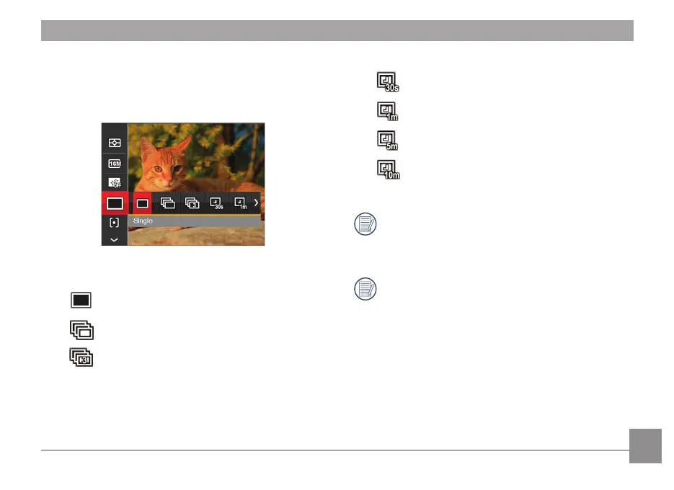The image size is (674, 490).
Task: Choose the AF bracket focus icon in sidebar
Action: click(115, 223)
